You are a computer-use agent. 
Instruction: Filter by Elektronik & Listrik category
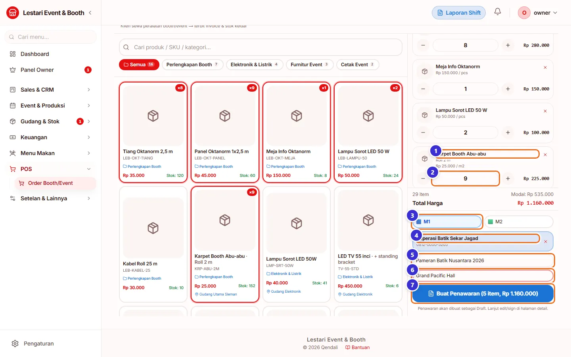pyautogui.click(x=255, y=65)
